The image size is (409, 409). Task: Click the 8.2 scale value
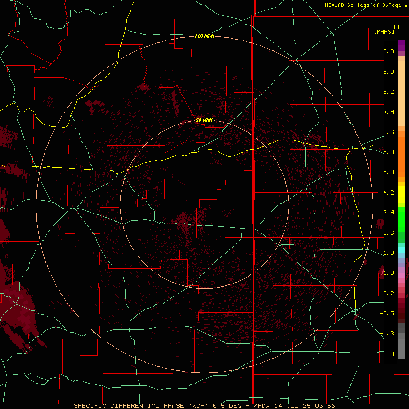click(x=389, y=91)
